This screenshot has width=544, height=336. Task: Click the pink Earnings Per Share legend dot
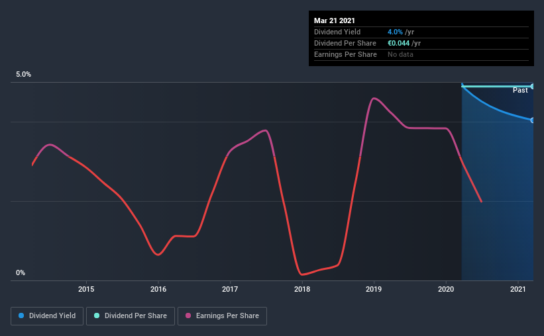(188, 315)
